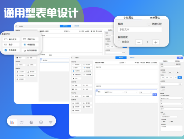Click 多选框组 checkbox field in 基础字段 callout
Image resolution: width=184 pixels, height=139 pixels.
[11, 50]
